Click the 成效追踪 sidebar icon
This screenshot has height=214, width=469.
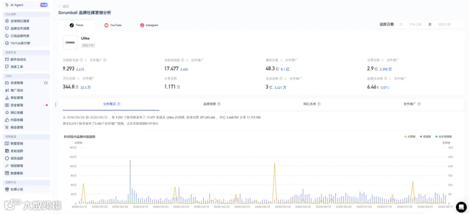[7, 158]
